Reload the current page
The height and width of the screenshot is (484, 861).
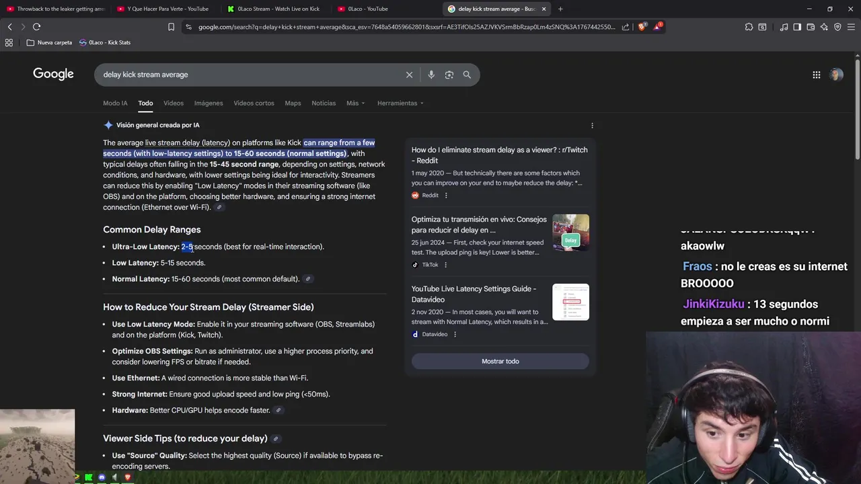tap(36, 27)
